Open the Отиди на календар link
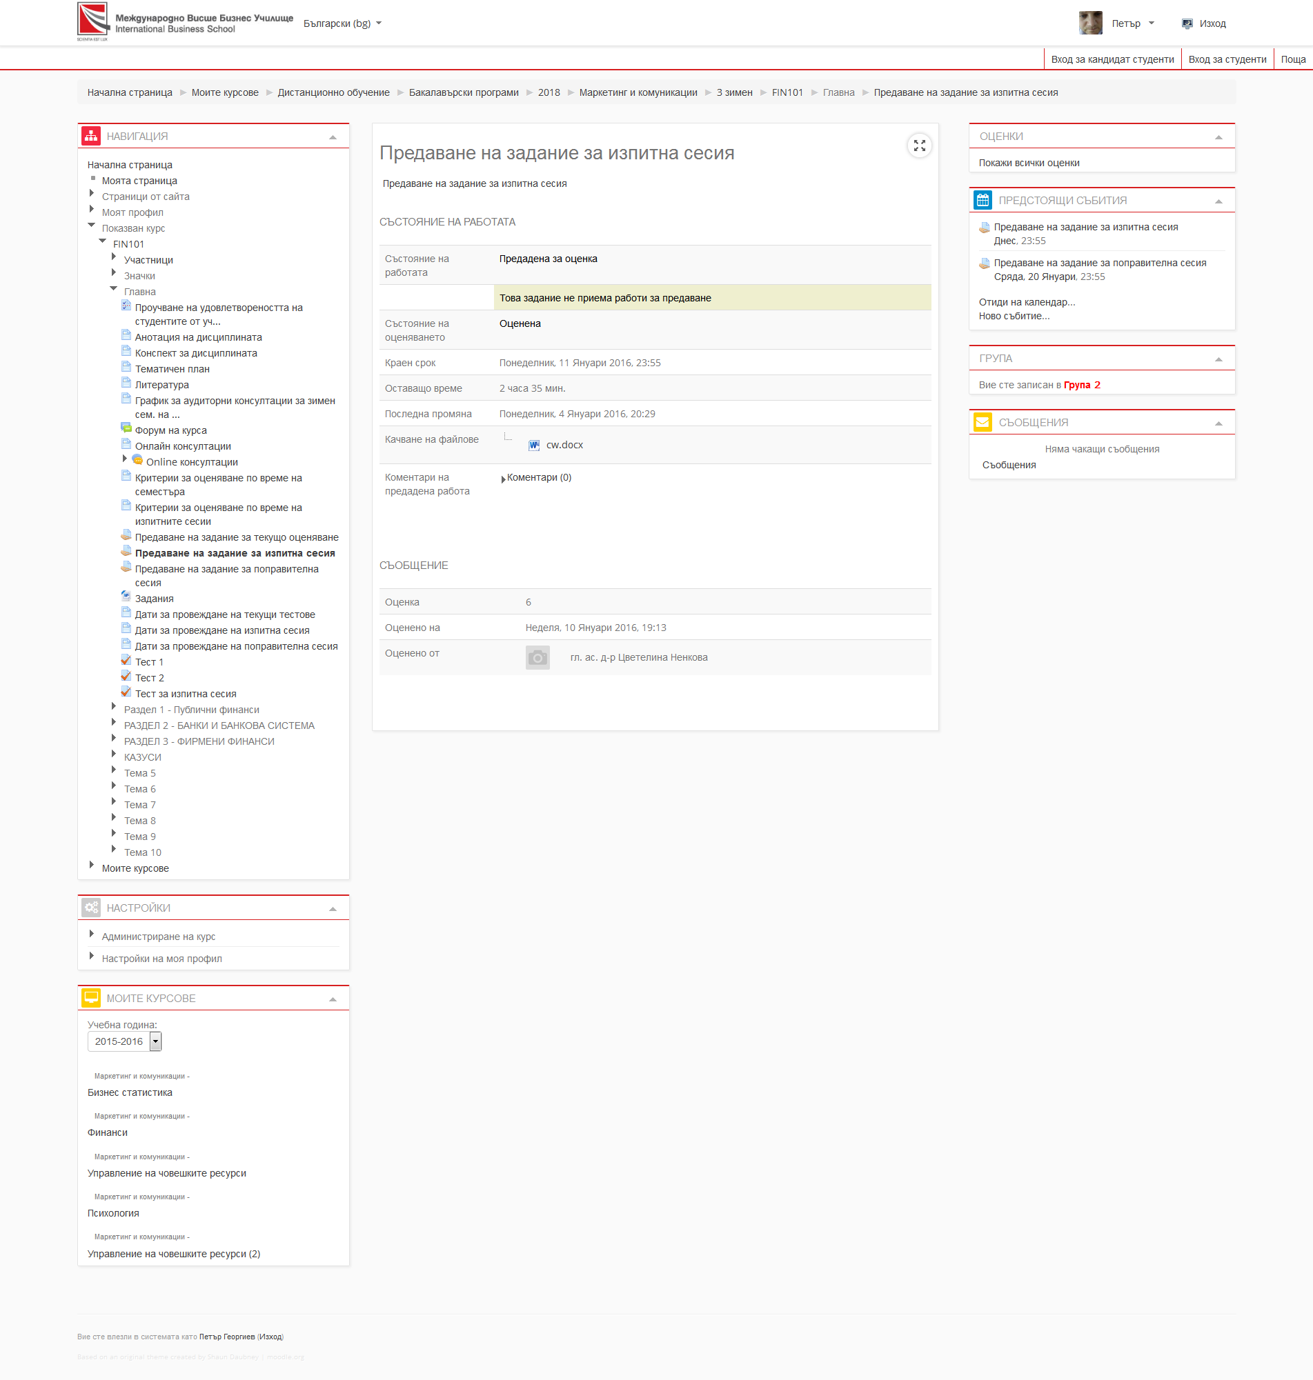 pos(1026,302)
